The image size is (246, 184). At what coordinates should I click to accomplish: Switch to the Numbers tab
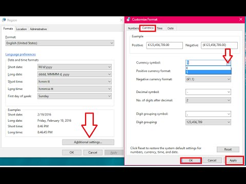coord(133,28)
